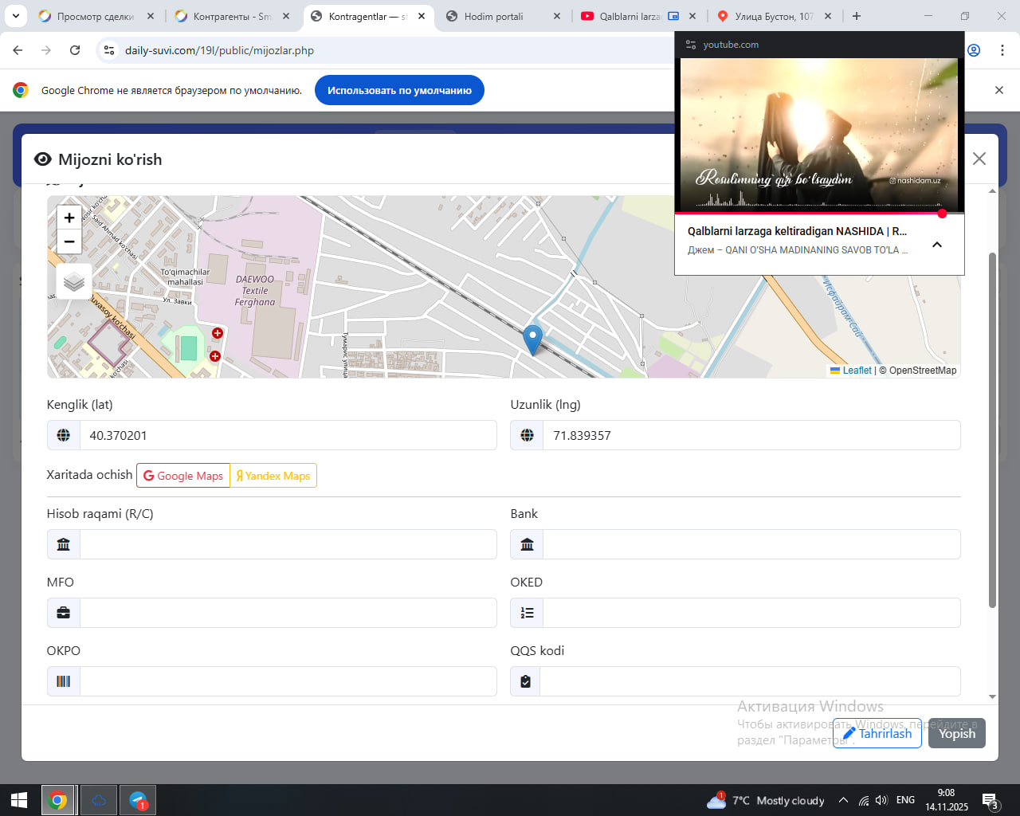Click the Tahrirlash edit button

pos(877,733)
